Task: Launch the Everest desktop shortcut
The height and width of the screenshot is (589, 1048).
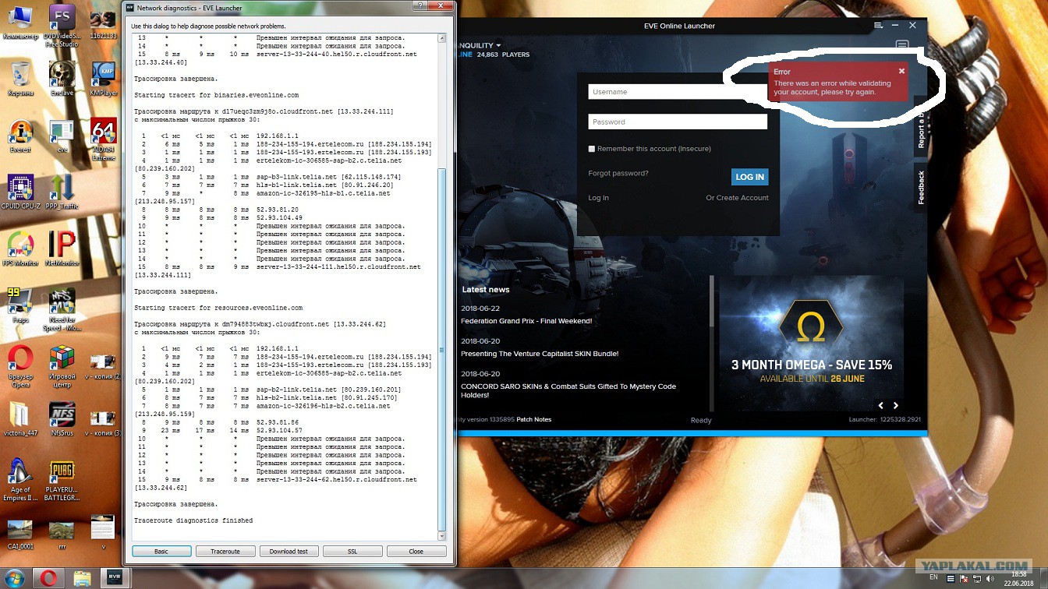Action: 20,136
